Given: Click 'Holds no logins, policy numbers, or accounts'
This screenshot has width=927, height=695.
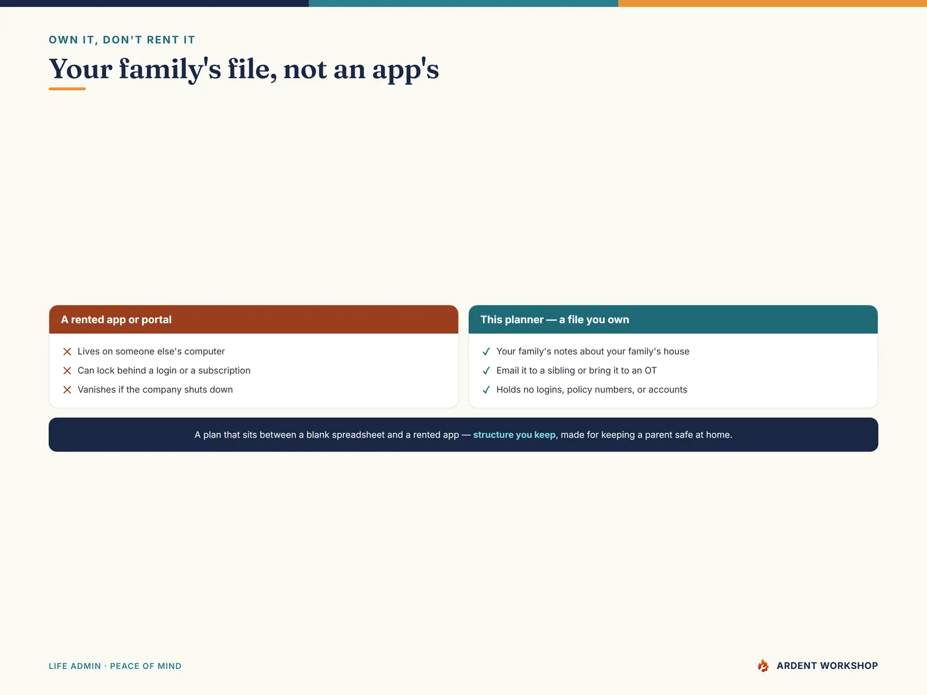Looking at the screenshot, I should click(x=592, y=390).
